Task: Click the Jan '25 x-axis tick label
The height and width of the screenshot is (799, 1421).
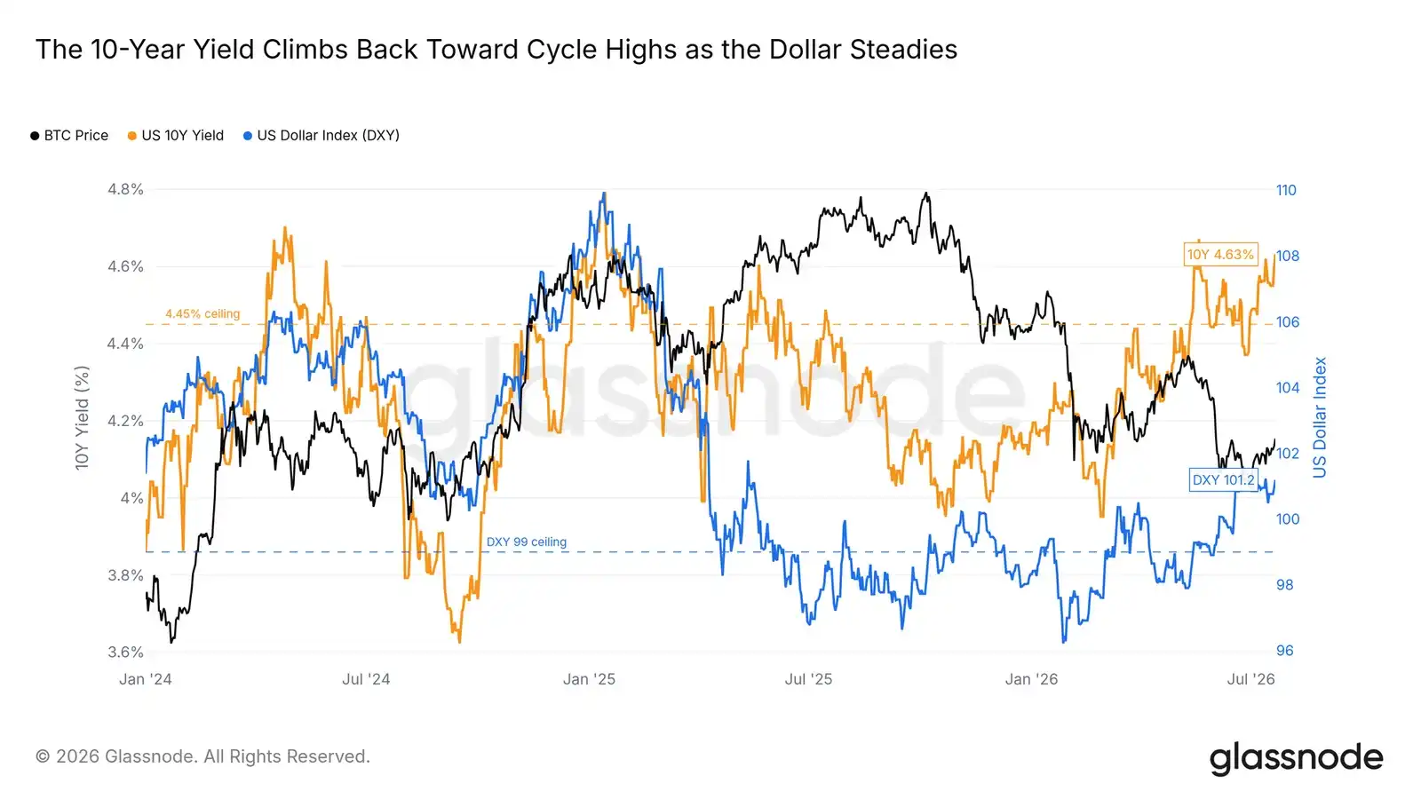Action: (x=589, y=679)
